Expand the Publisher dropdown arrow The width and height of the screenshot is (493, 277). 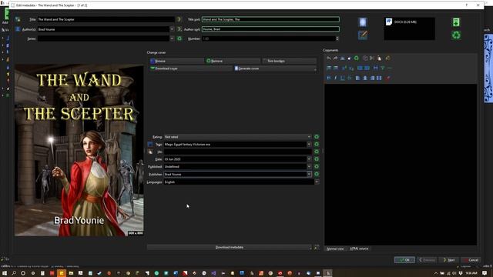pos(309,175)
